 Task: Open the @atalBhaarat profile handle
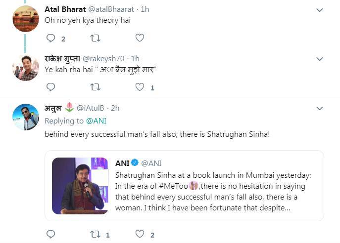coord(117,9)
